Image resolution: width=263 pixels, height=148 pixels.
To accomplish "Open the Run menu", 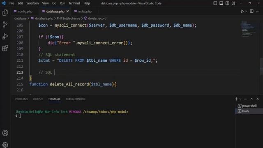I will 62,3.
